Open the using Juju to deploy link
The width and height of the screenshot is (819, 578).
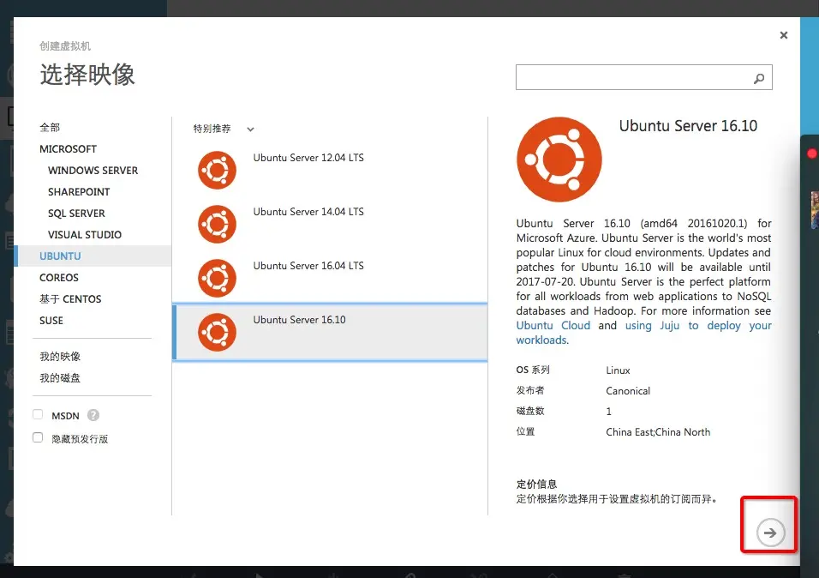(698, 325)
